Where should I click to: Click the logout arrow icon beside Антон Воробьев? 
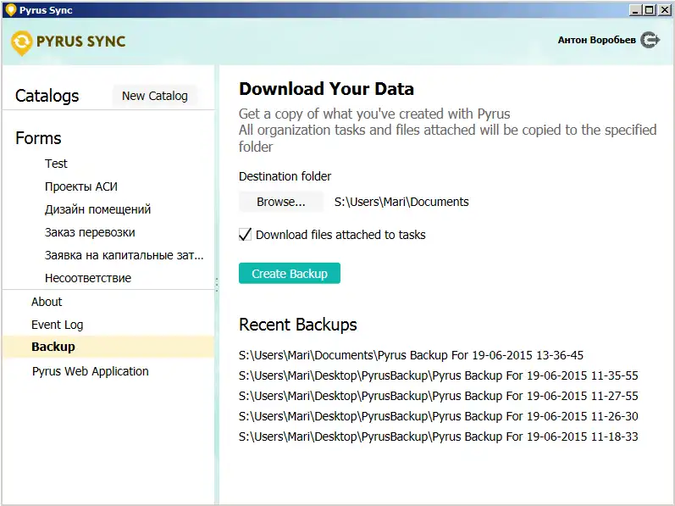(x=650, y=40)
